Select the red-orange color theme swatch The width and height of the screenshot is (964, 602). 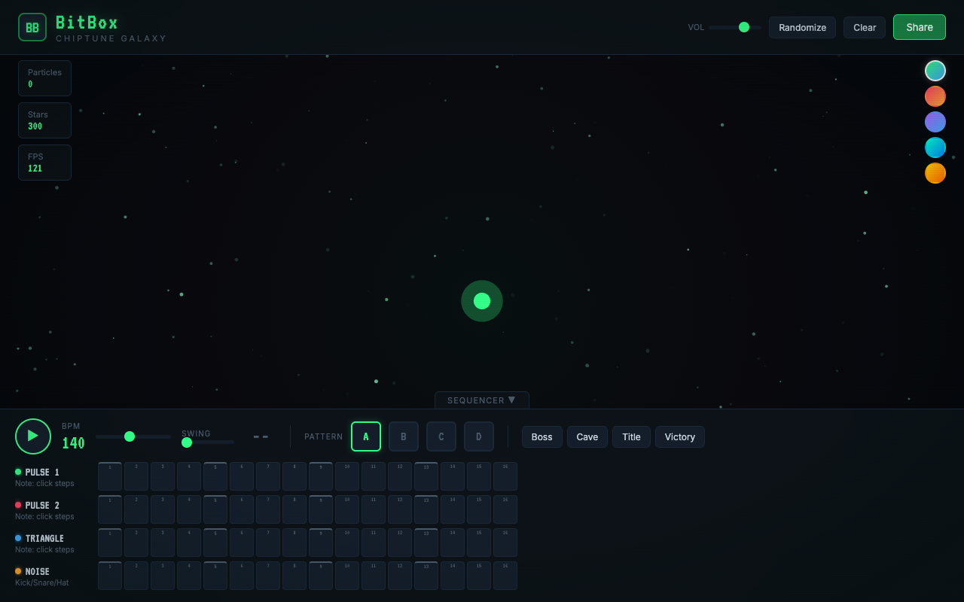coord(935,96)
